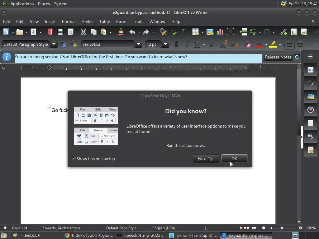Open highlighting color dropdown arrow
319x239 pixels.
[280, 44]
